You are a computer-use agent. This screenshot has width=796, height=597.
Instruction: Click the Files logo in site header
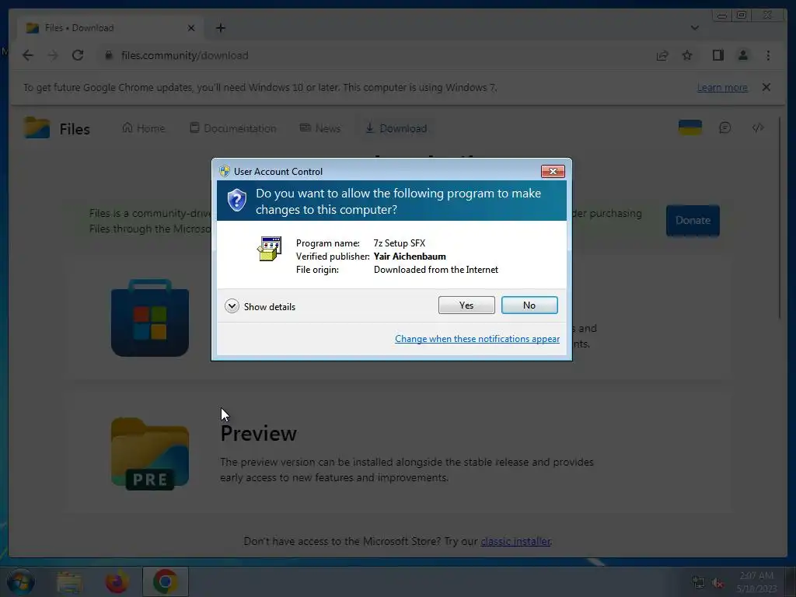pos(57,128)
